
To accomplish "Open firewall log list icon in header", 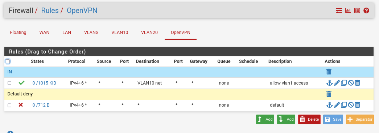I will click(x=357, y=10).
